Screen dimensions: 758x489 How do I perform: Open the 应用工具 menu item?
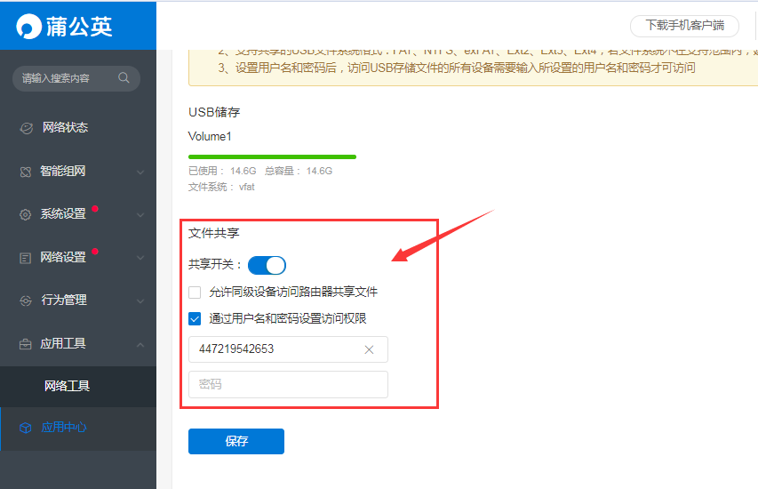coord(78,344)
